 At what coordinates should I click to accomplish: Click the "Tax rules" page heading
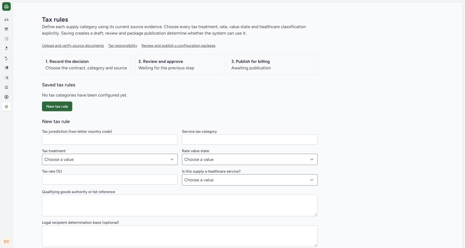coord(55,19)
